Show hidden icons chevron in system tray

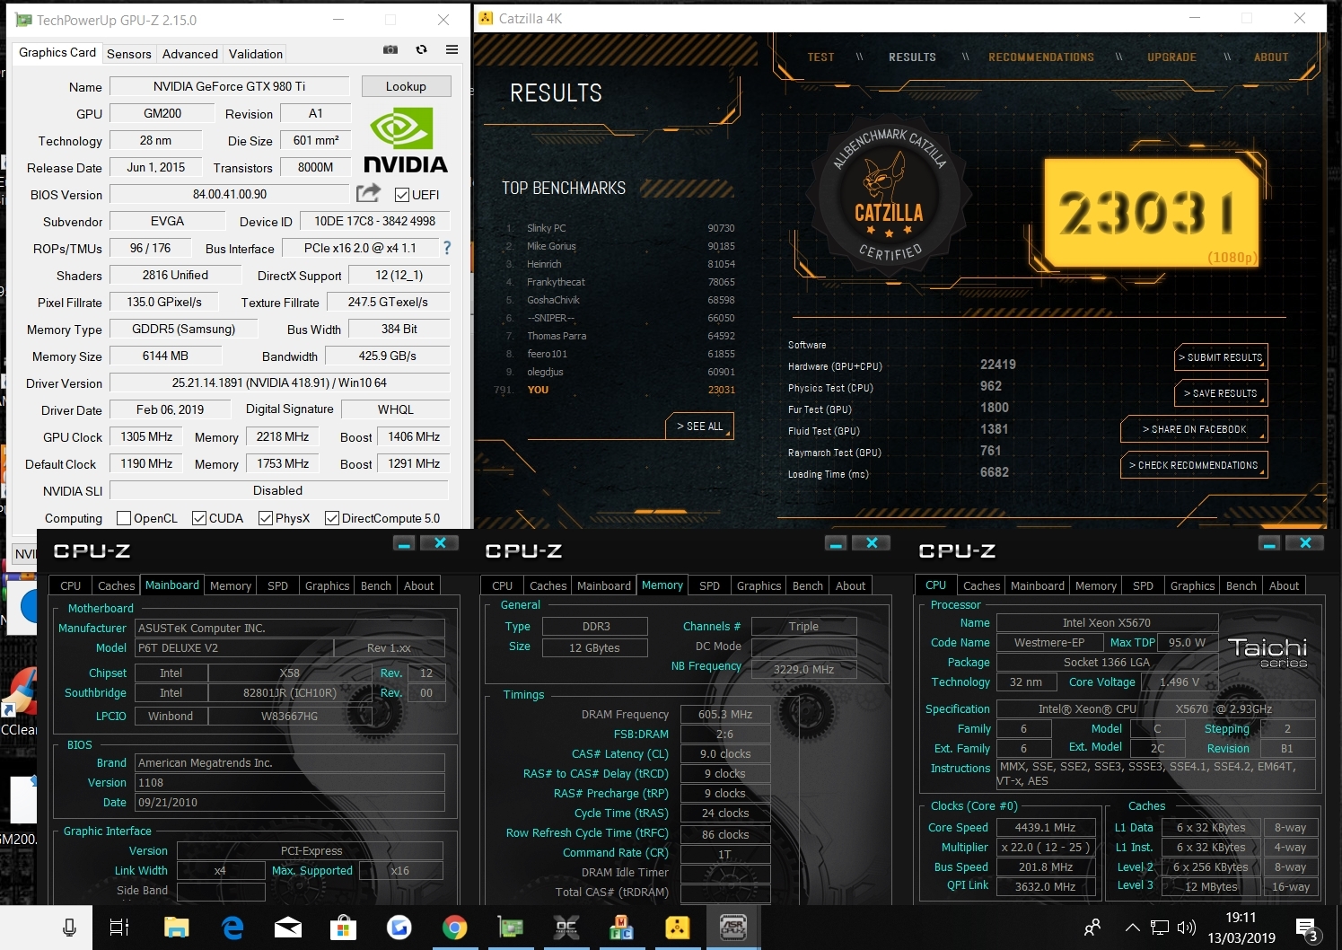(x=1133, y=928)
